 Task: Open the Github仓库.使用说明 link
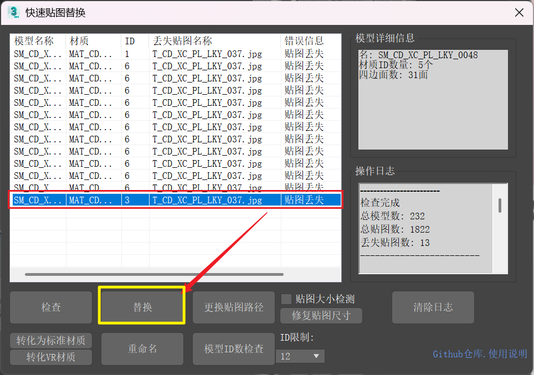tap(480, 354)
